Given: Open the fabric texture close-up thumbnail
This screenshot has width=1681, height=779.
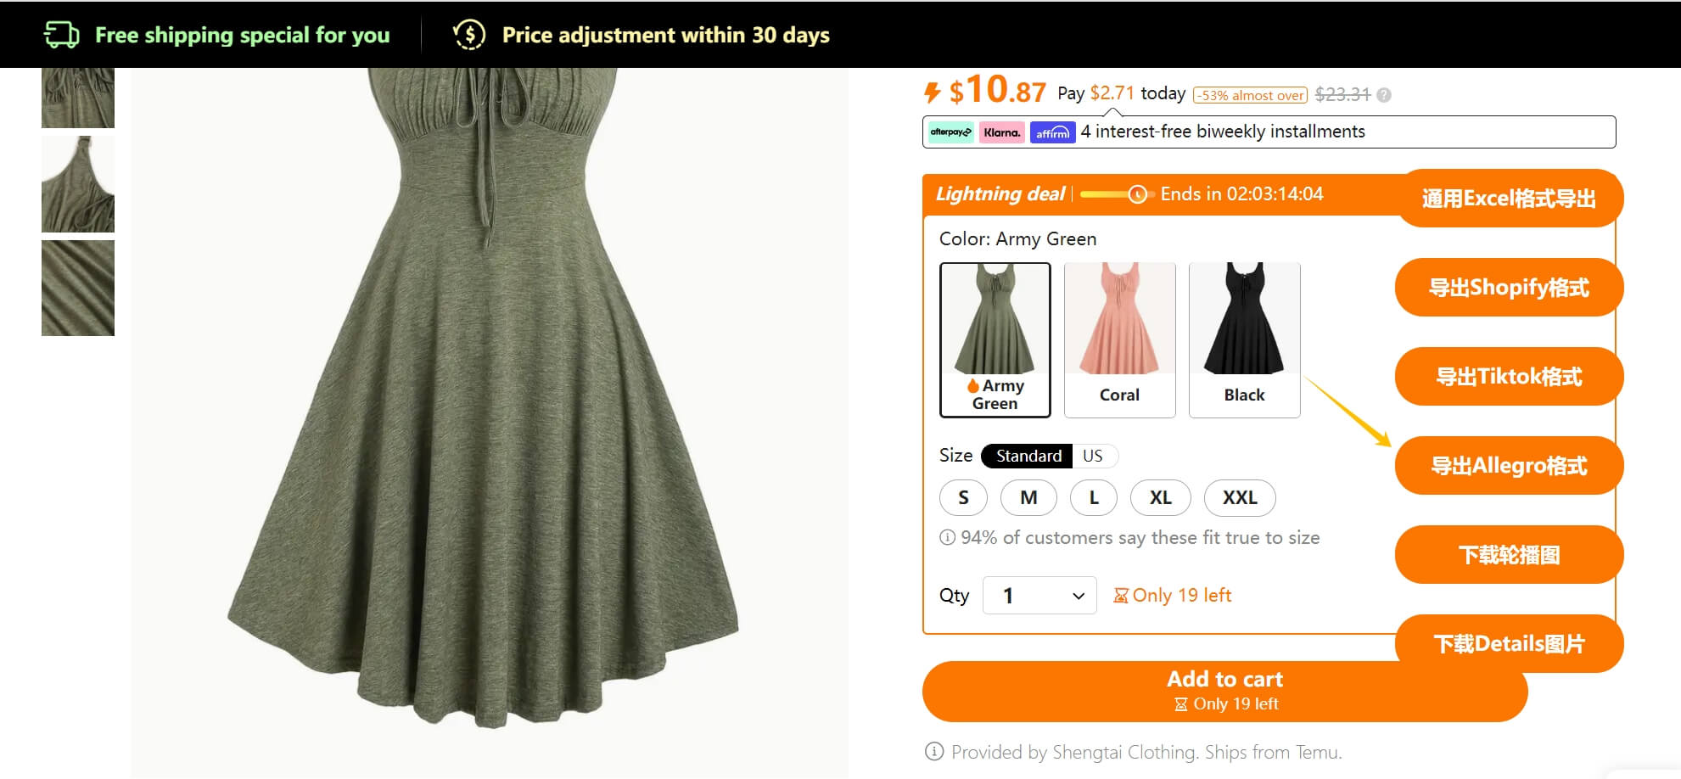Looking at the screenshot, I should [78, 289].
